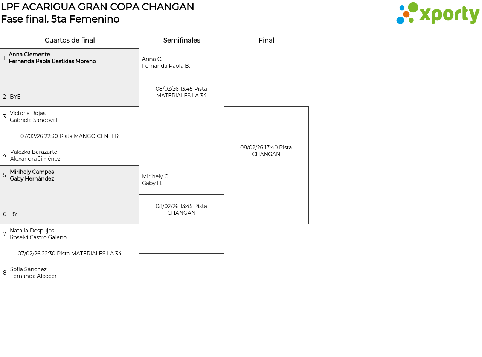This screenshot has width=482, height=357.
Task: Click the BYE entry at seed 2
Action: (x=15, y=97)
